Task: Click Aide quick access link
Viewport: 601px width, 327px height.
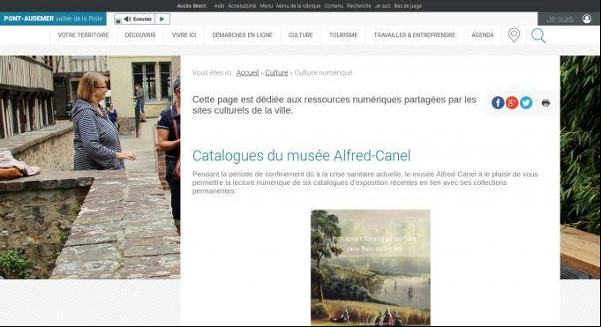Action: (x=219, y=6)
